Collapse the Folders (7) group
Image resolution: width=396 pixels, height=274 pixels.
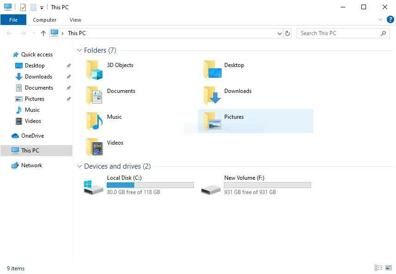79,50
